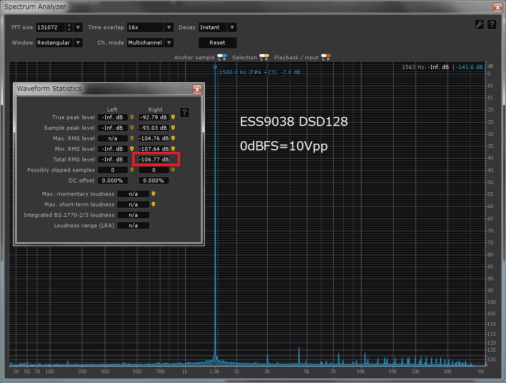Toggle Selection channel display
Screen dimensions: 506x383
coord(264,57)
